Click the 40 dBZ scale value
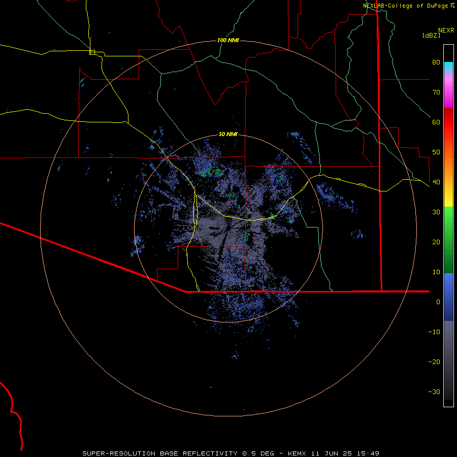457x457 pixels. pos(436,182)
